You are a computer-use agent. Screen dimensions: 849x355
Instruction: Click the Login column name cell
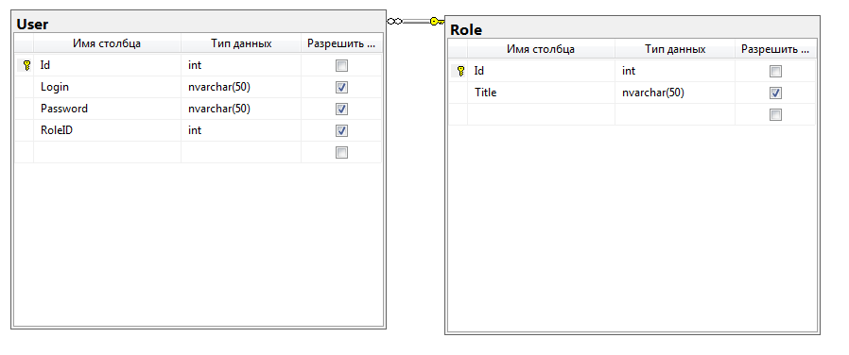pyautogui.click(x=107, y=87)
